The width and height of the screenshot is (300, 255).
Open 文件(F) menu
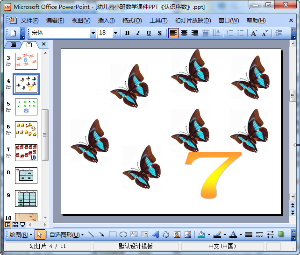[29, 20]
